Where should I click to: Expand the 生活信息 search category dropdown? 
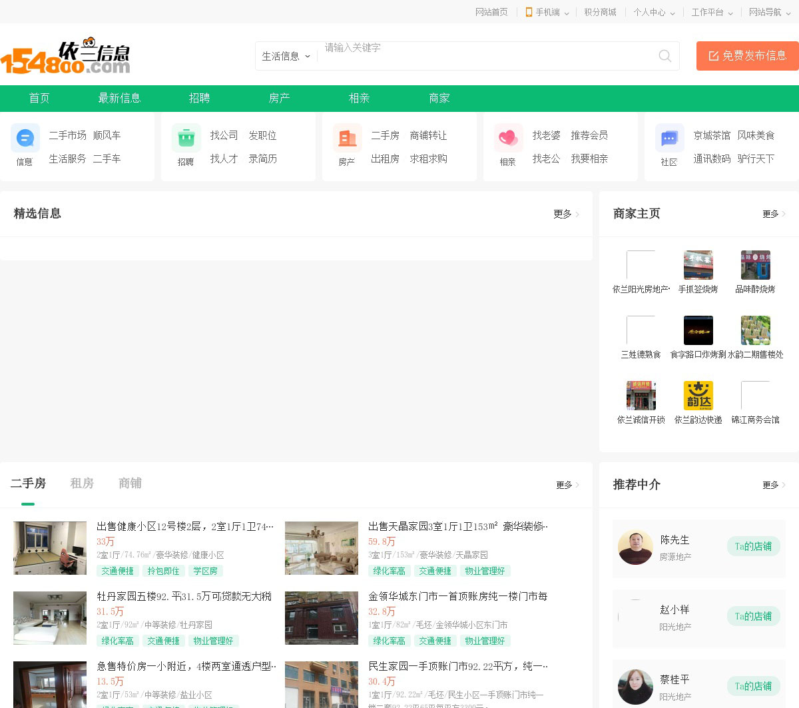coord(286,57)
